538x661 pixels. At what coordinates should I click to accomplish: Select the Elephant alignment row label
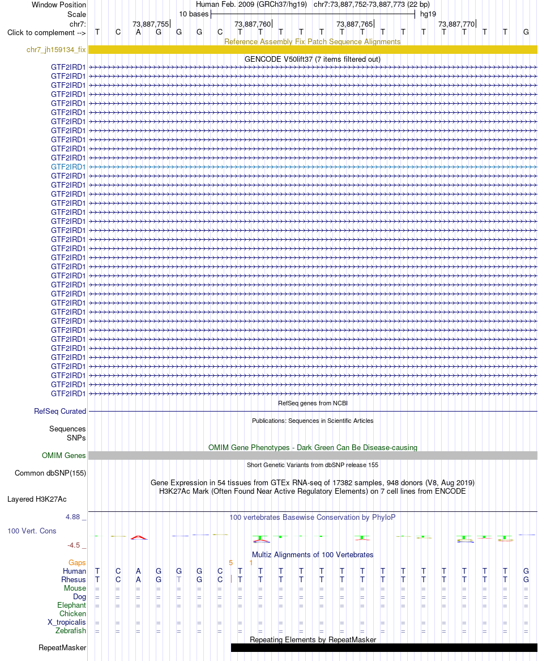pos(71,605)
